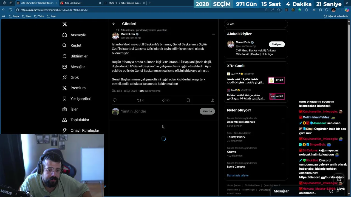351x197 pixels.
Task: Click the İşler briefcase icon
Action: [x=65, y=109]
